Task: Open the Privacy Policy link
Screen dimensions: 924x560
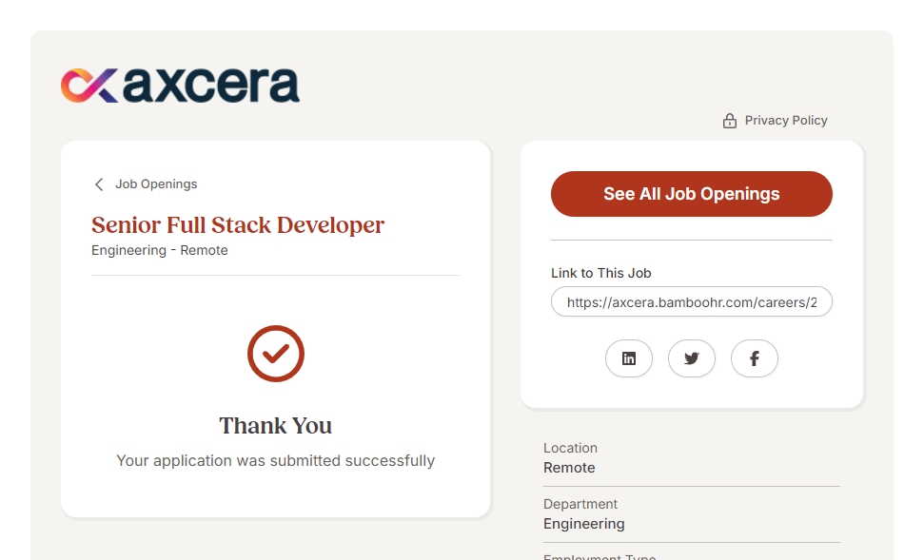Action: click(x=785, y=121)
